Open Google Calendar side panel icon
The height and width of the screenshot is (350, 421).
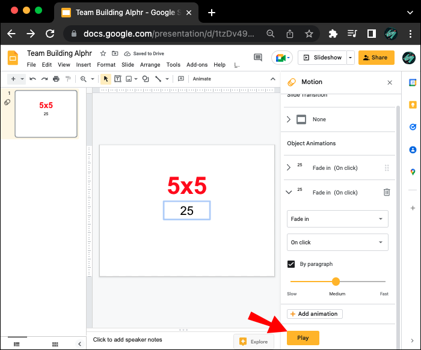click(x=413, y=82)
